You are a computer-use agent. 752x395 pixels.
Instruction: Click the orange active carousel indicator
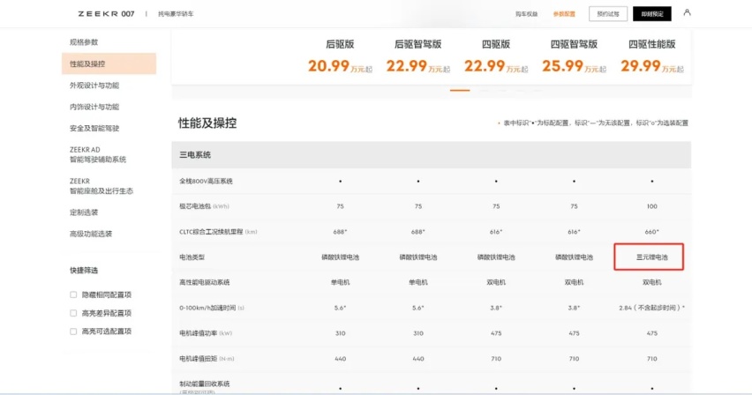pos(460,90)
